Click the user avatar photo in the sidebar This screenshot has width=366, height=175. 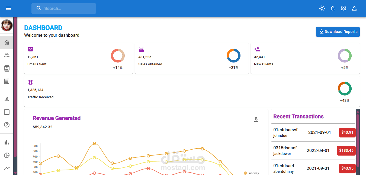[7, 25]
